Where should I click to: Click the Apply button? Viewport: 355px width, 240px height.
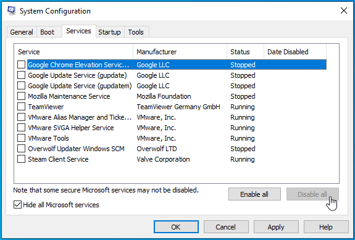pyautogui.click(x=276, y=227)
